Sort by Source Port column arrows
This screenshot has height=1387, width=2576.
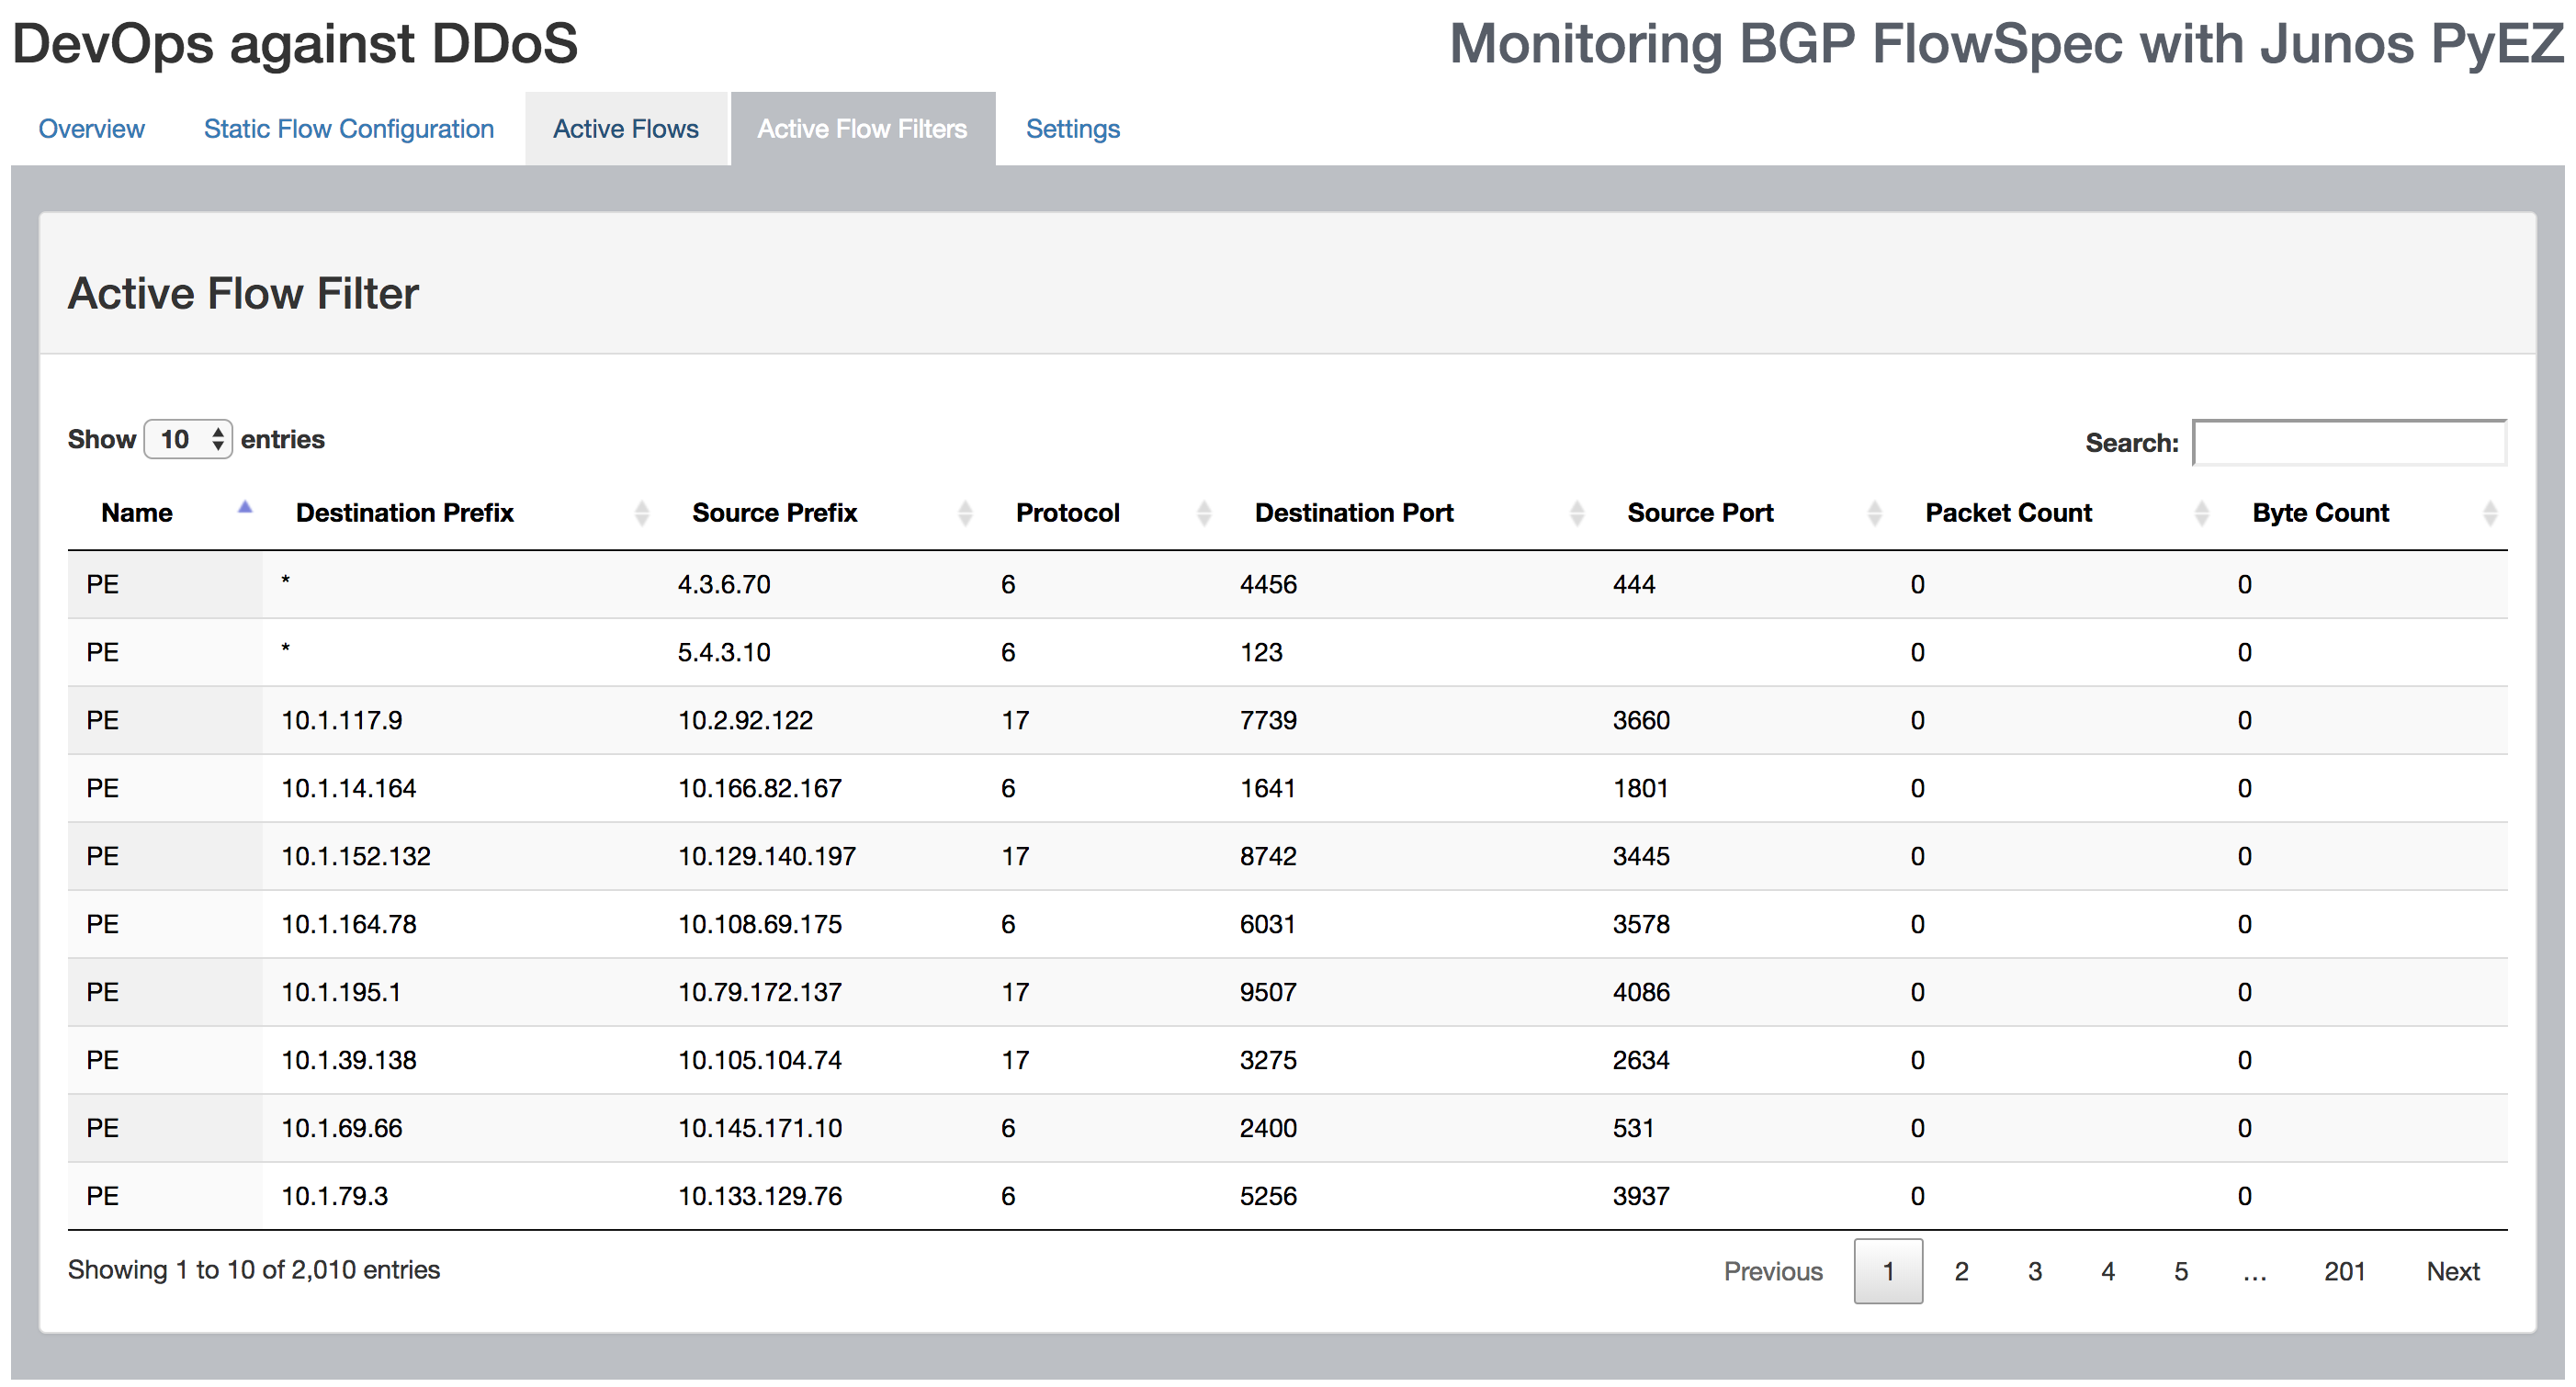1874,513
